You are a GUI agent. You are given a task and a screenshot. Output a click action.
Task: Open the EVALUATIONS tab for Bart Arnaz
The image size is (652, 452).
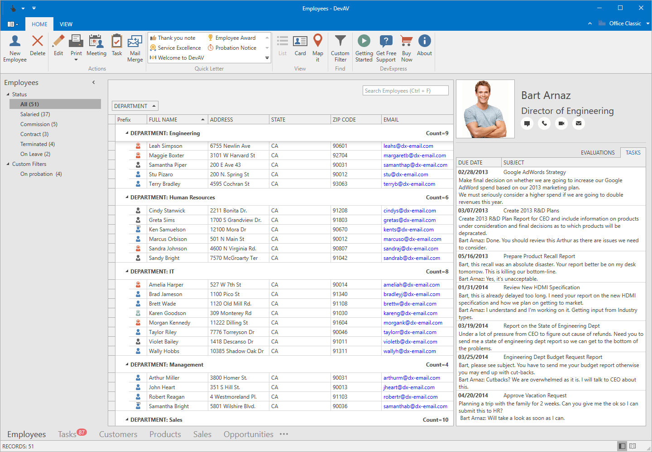[598, 152]
